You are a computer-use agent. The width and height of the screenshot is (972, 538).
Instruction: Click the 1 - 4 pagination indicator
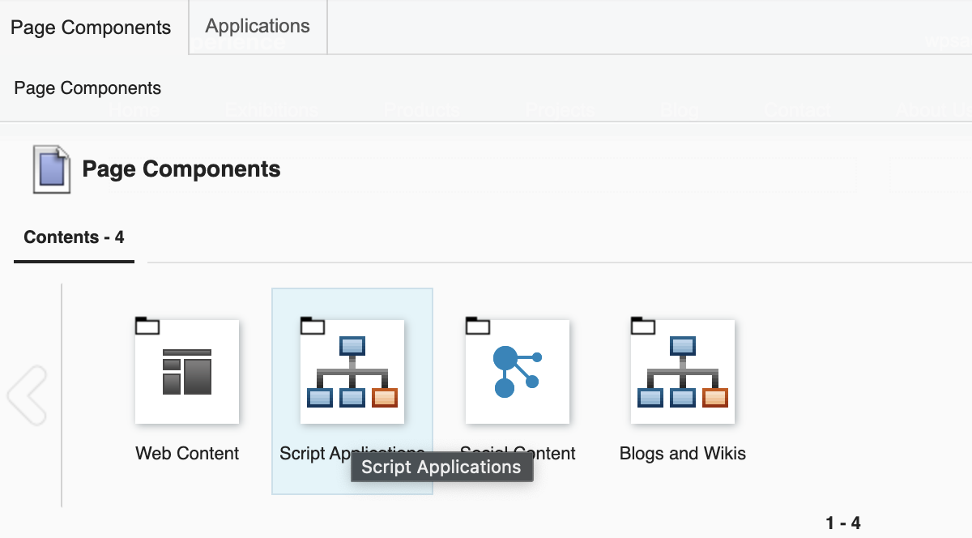pyautogui.click(x=842, y=523)
